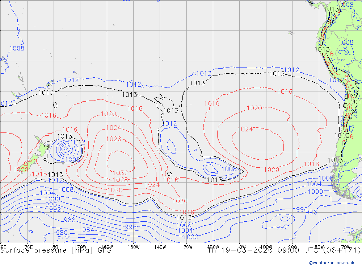
Task: Click the 140W longitude axis label
Action: (x=160, y=247)
